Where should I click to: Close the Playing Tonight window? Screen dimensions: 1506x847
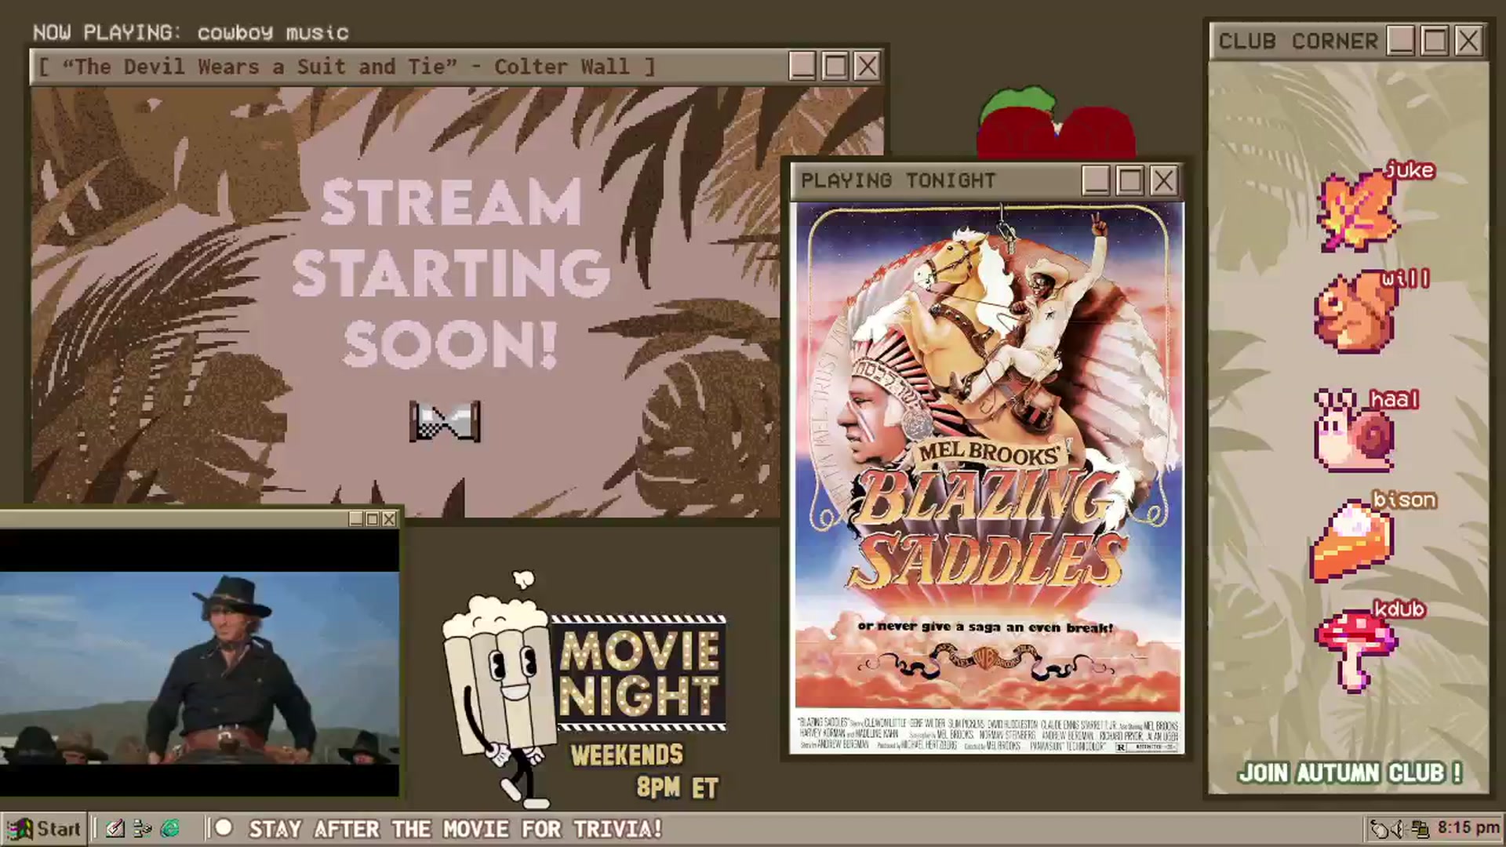[x=1163, y=181]
